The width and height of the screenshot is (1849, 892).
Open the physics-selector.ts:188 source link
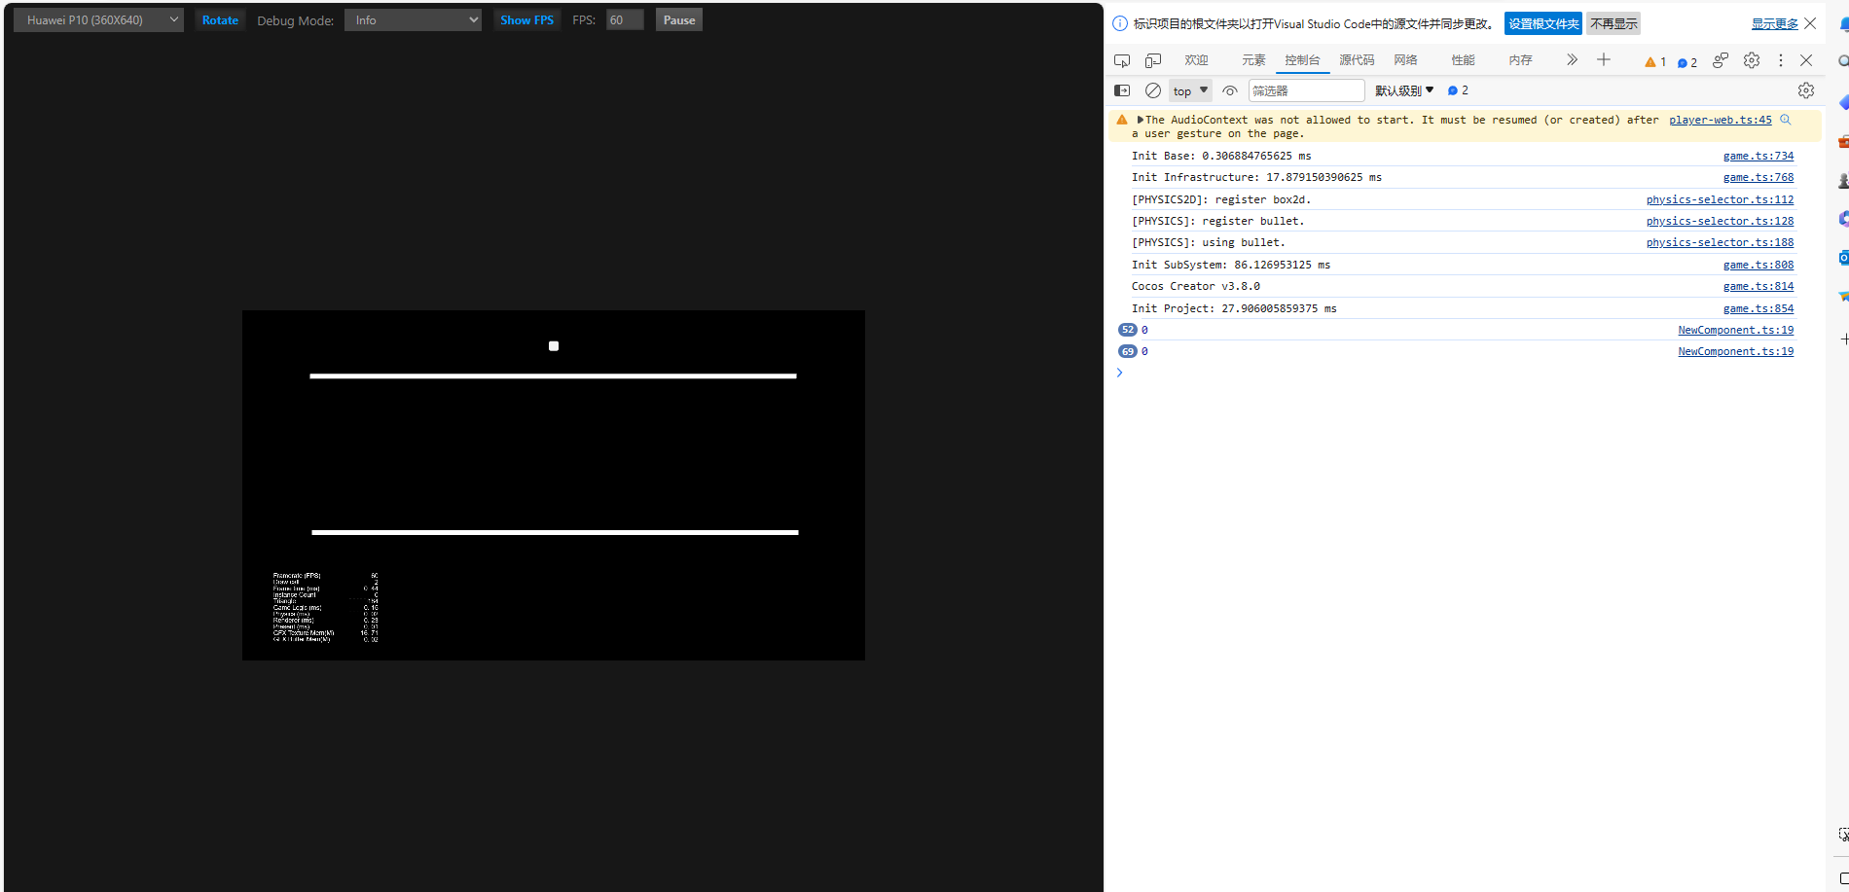tap(1720, 242)
